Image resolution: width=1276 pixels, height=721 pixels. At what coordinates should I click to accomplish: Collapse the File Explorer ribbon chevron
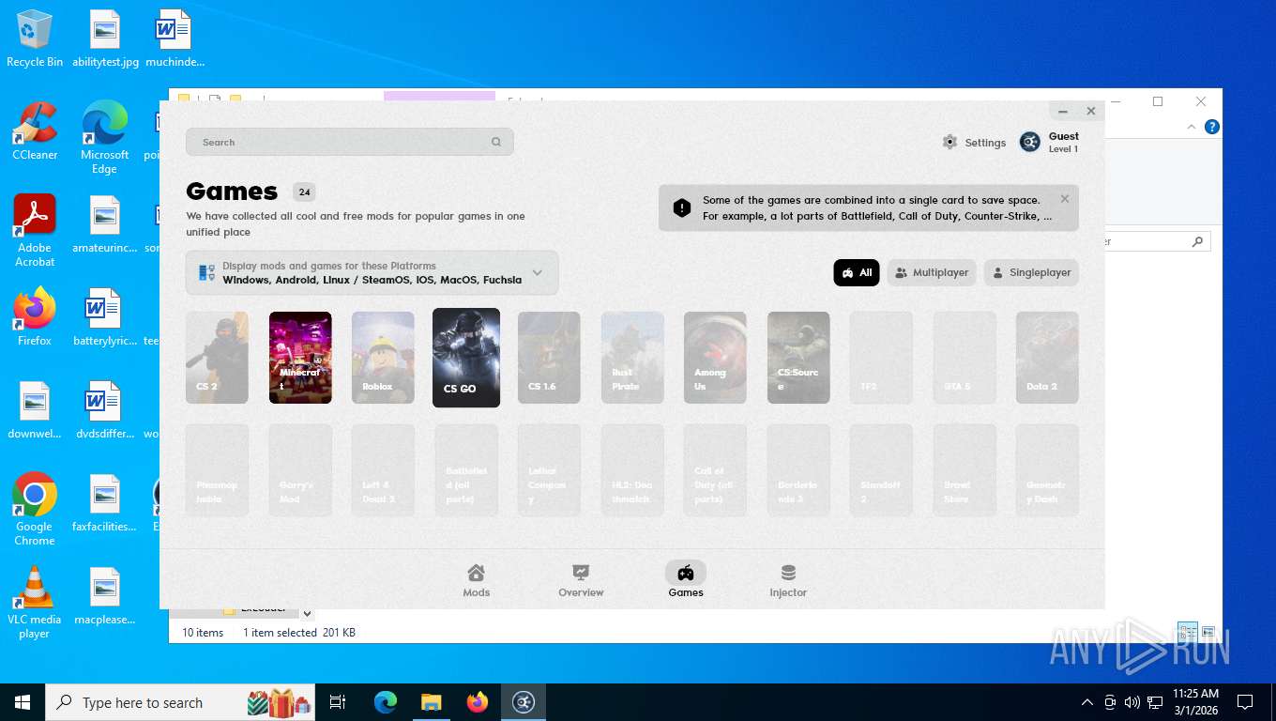click(x=1192, y=127)
